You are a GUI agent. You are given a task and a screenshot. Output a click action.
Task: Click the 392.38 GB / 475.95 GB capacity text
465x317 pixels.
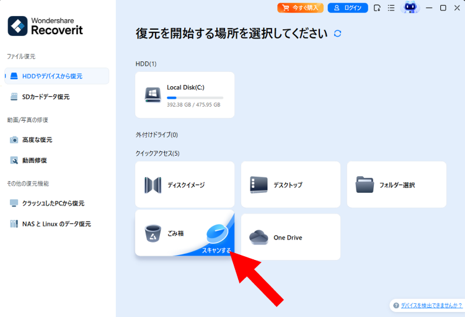(x=193, y=105)
